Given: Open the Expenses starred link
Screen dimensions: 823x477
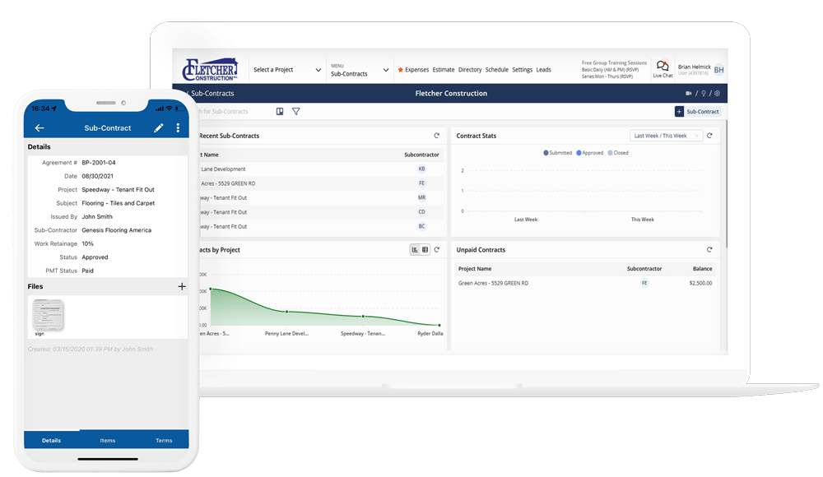Looking at the screenshot, I should tap(414, 70).
